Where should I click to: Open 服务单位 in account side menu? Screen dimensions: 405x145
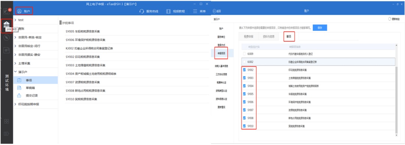coord(221,37)
